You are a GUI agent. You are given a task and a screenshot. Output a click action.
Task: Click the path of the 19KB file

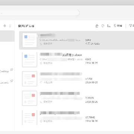(60, 40)
